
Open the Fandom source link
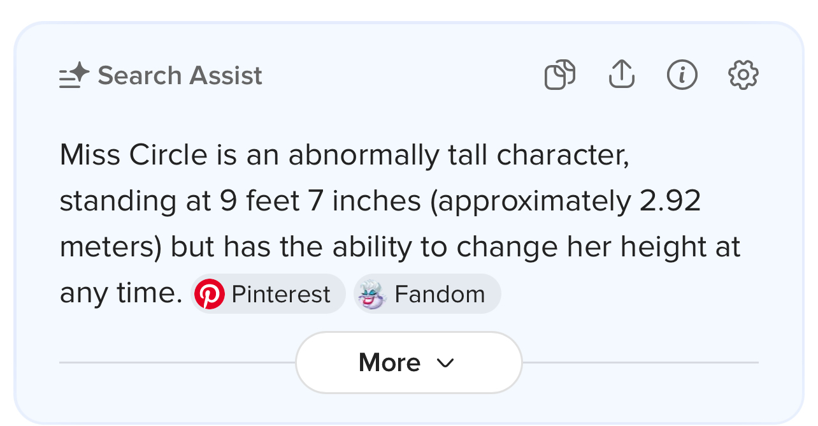440,294
